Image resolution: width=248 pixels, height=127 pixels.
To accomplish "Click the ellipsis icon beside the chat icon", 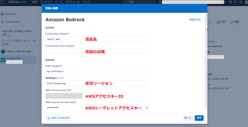I will coord(226,2).
